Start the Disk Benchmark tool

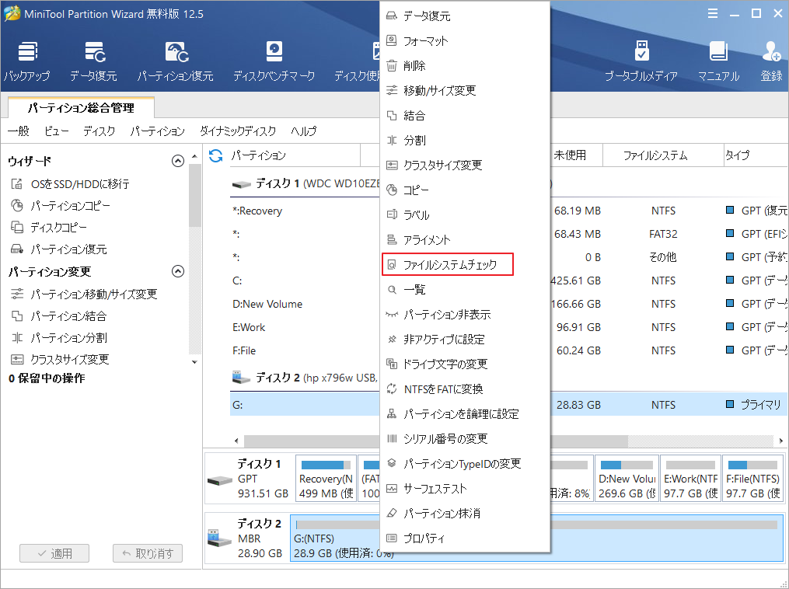tap(274, 61)
